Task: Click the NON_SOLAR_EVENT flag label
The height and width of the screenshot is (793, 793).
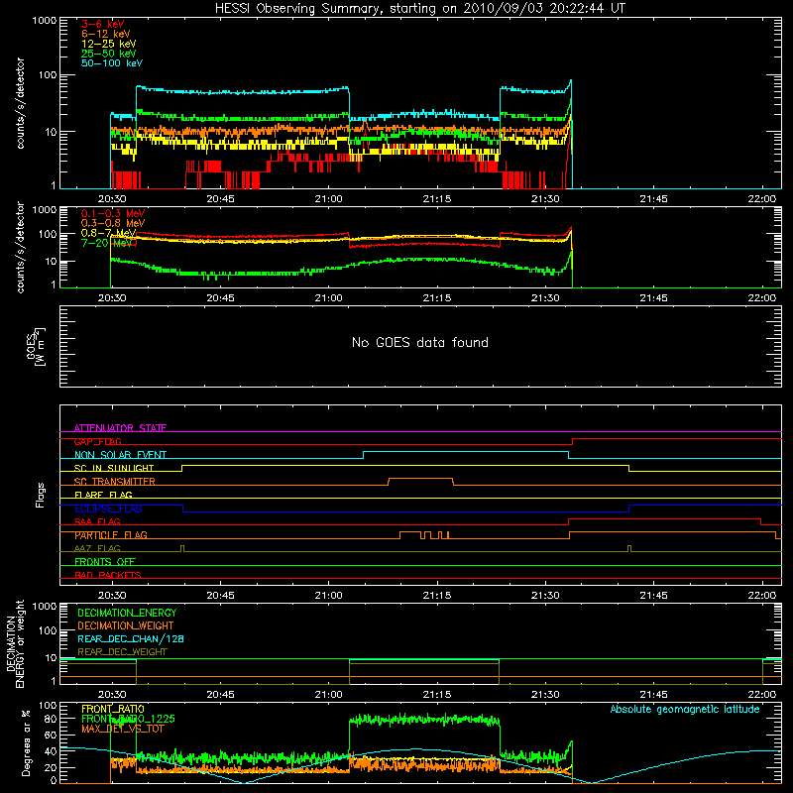Action: (x=120, y=455)
